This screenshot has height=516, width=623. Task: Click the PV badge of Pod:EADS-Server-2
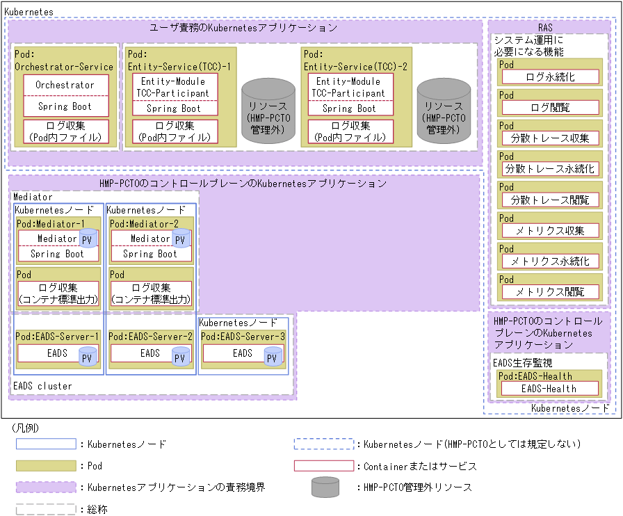point(181,356)
